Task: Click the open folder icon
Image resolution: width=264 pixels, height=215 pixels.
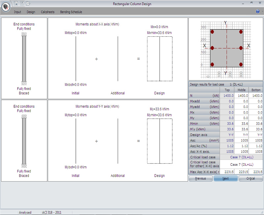Action: (28, 3)
